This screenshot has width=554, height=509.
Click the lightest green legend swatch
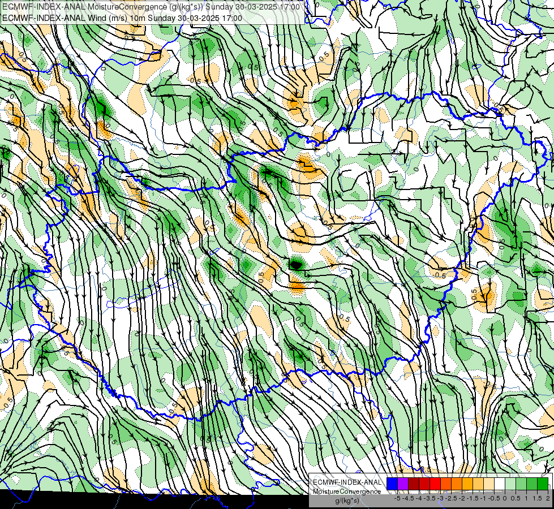pyautogui.click(x=510, y=484)
